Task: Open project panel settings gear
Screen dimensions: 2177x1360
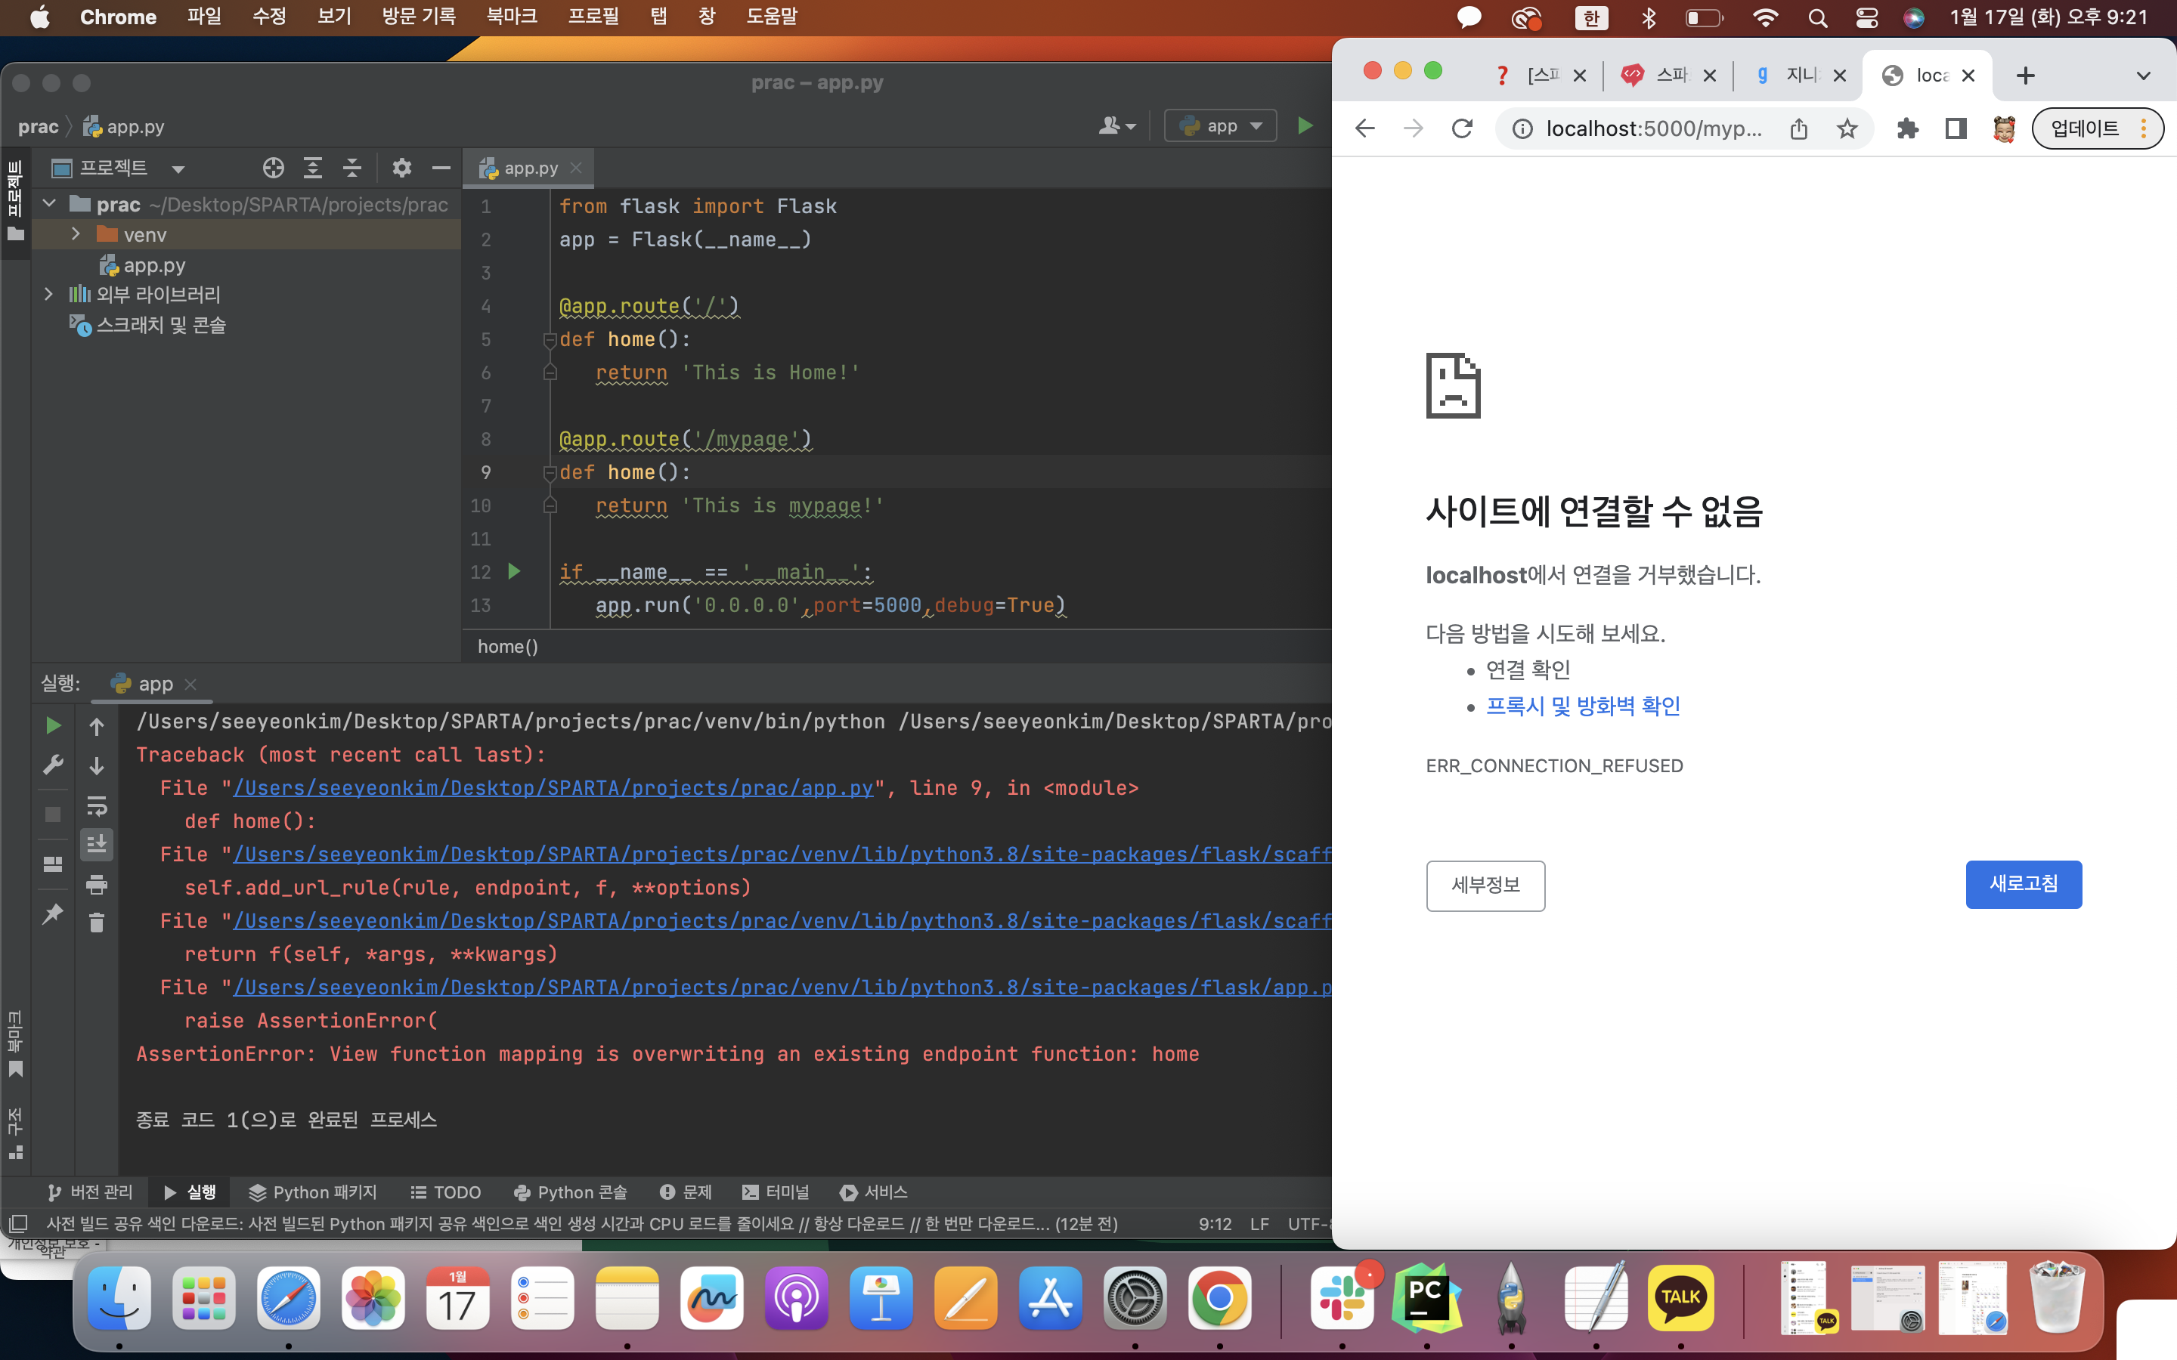Action: point(401,168)
